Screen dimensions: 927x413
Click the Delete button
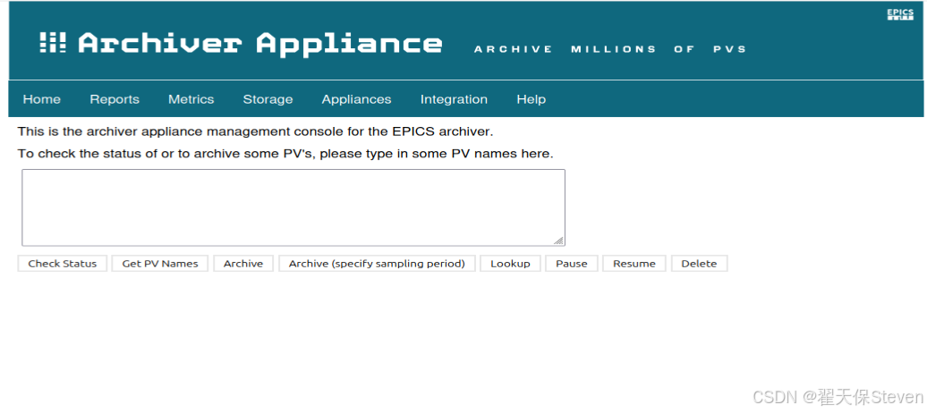(699, 264)
